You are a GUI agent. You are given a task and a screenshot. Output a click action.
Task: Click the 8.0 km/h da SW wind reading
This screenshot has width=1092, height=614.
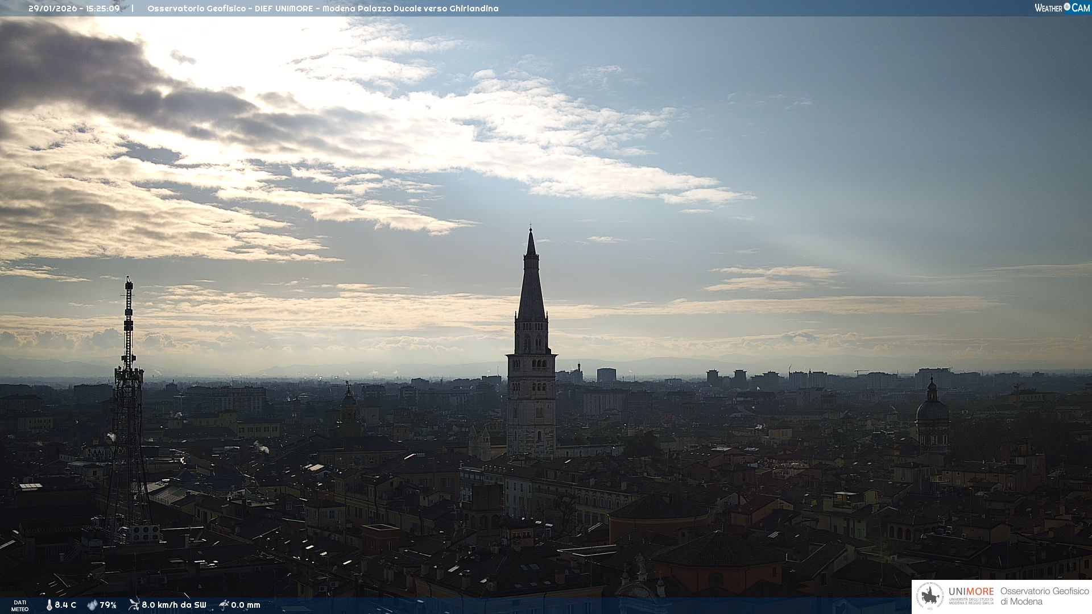(174, 605)
